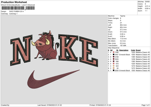
Task: Click the design name 'NIKE PUMBA 6,8 in'
Action: click(x=16, y=11)
